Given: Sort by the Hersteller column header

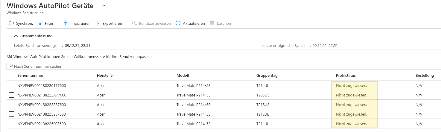Looking at the screenshot, I should [105, 76].
